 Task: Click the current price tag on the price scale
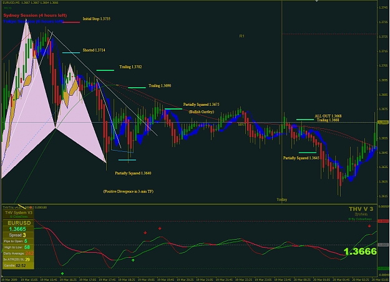(x=383, y=123)
